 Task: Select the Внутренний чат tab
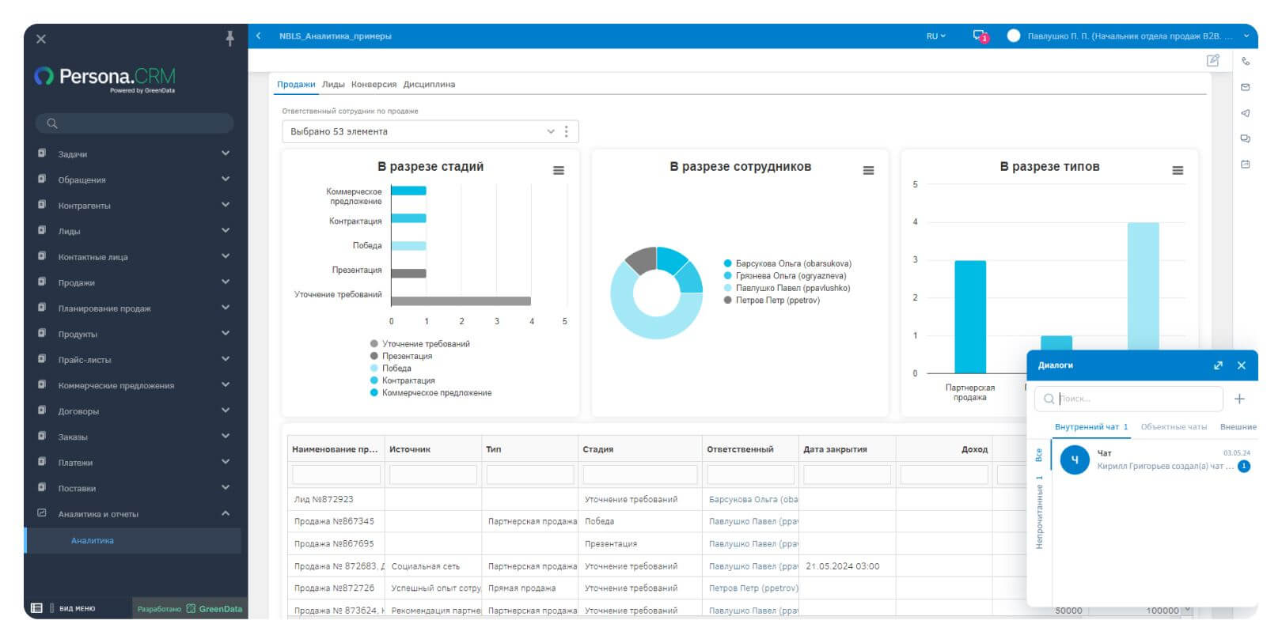[1090, 426]
